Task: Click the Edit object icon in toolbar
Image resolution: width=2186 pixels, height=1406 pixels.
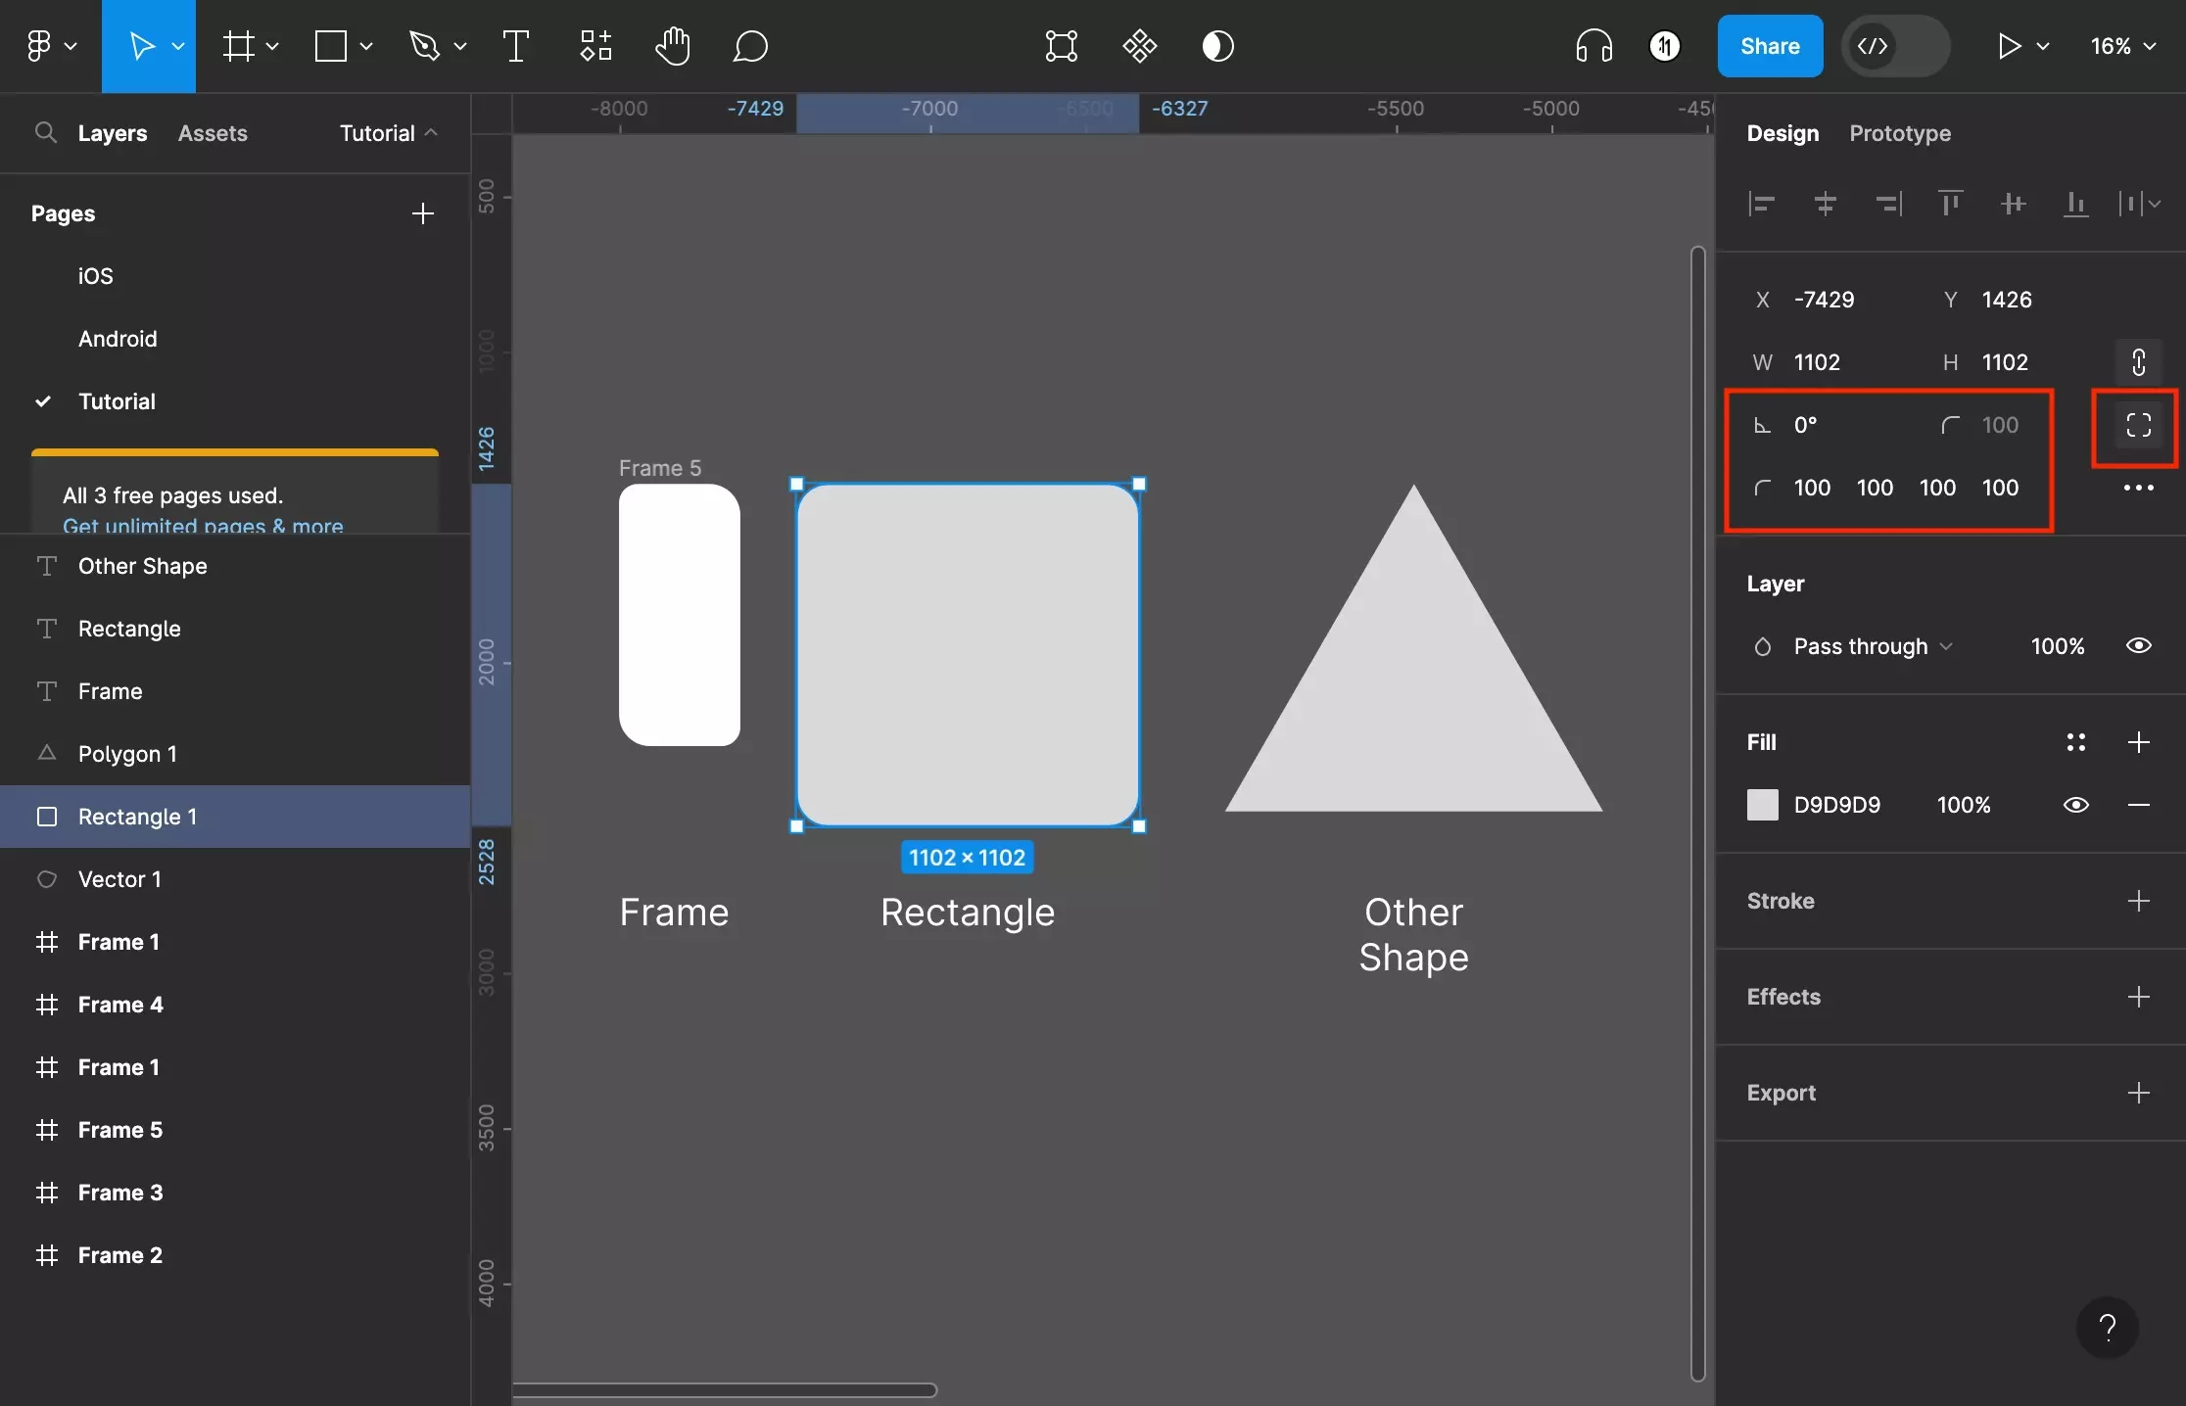Action: [x=1062, y=46]
